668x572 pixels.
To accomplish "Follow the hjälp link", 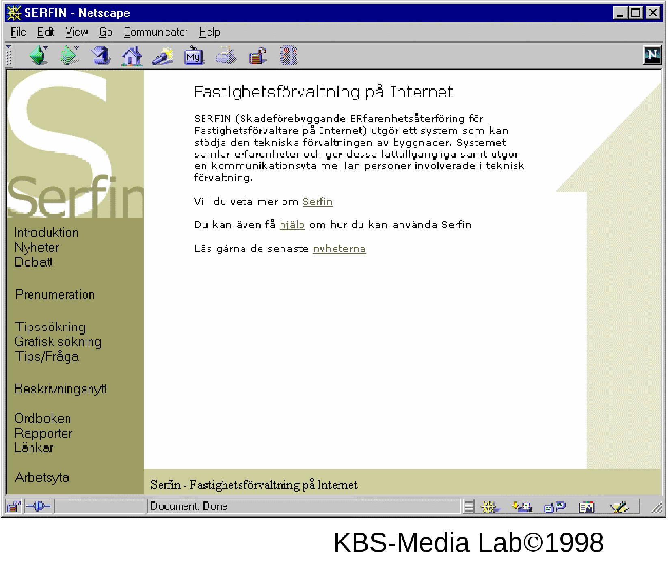I will coord(292,225).
